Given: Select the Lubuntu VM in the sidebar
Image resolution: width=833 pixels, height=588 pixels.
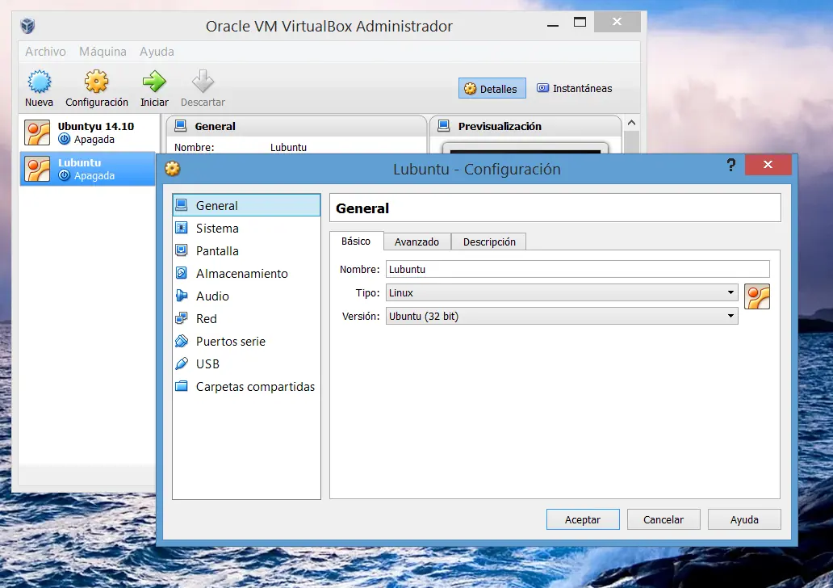Looking at the screenshot, I should (x=80, y=168).
